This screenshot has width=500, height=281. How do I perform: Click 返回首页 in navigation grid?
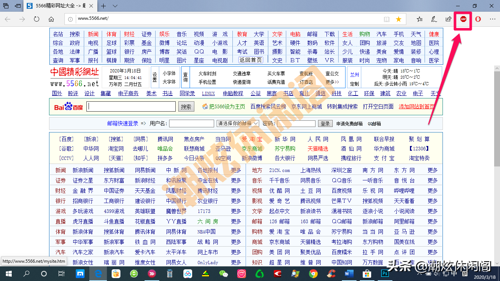point(251,60)
